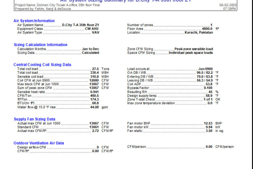Viewport: 253px width, 169px height.
Task: Select the sizing data value 'Calculated'
Action: pos(90,53)
